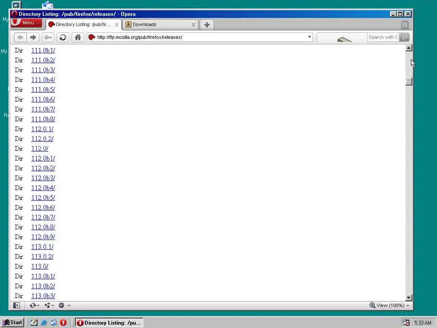Open the 112.0b9/ directory link
Viewport: 437px width, 328px height.
(x=43, y=237)
